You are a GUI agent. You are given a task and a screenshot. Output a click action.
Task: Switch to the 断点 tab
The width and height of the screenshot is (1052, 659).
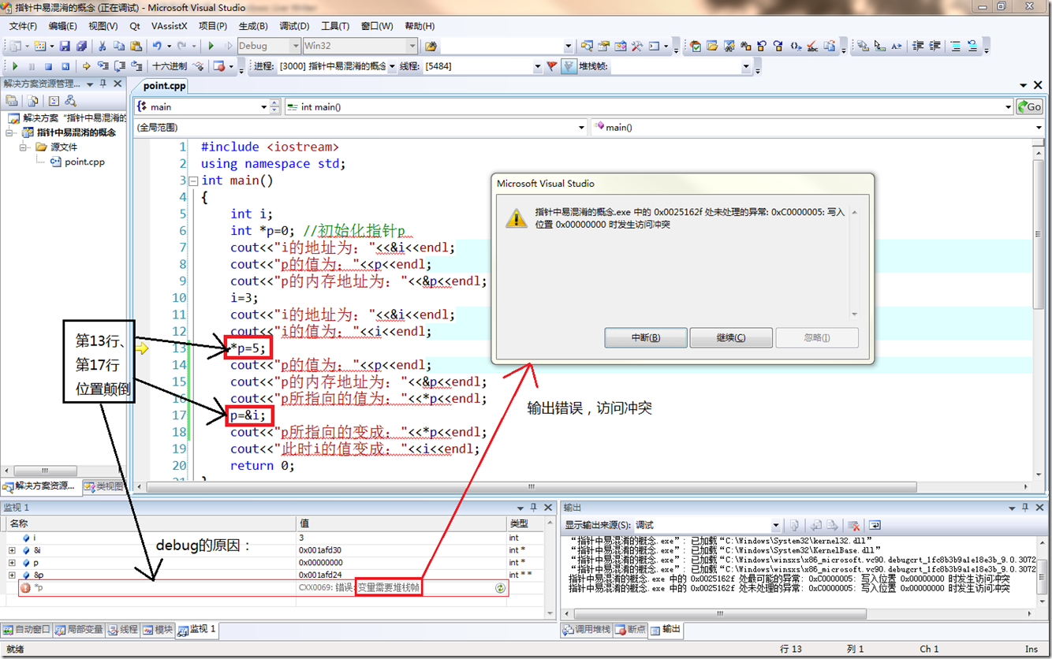point(630,629)
